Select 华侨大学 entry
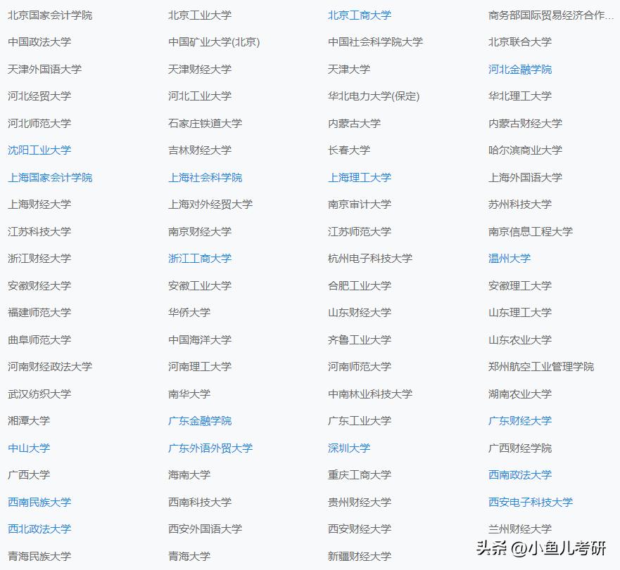The image size is (620, 570). coord(189,313)
